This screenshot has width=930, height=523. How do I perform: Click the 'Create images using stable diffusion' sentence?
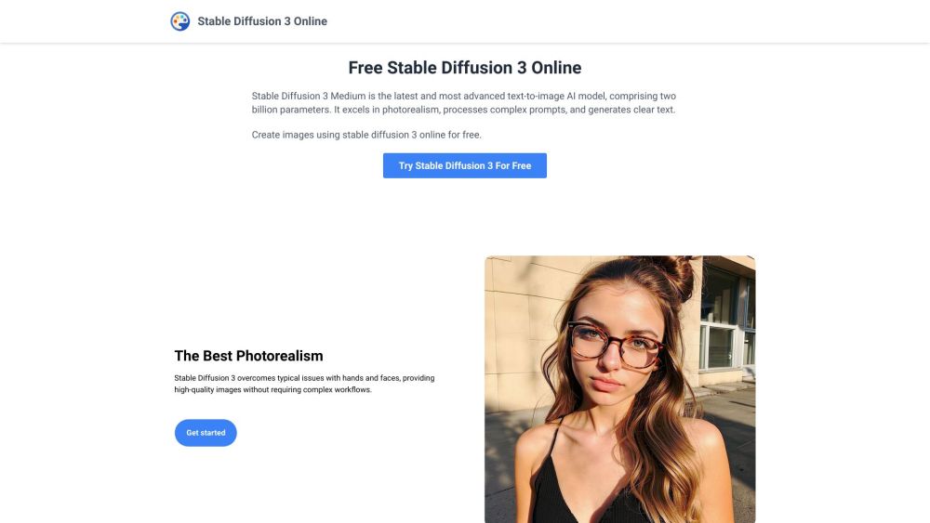366,135
